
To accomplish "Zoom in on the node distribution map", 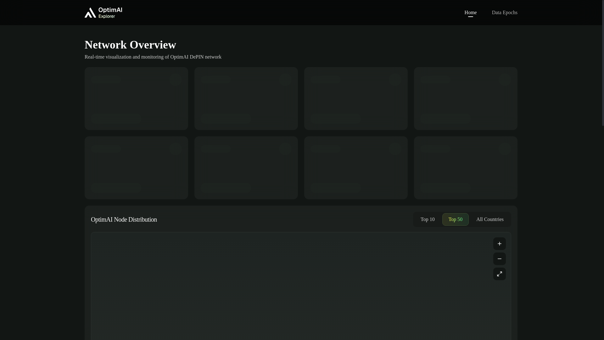I will point(499,244).
